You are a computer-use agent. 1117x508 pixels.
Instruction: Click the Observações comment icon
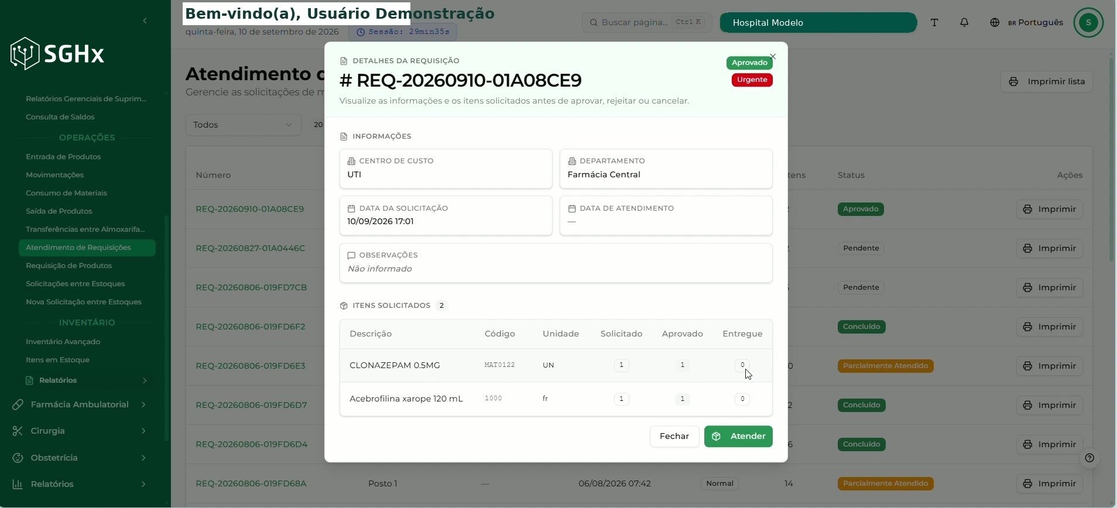point(351,255)
